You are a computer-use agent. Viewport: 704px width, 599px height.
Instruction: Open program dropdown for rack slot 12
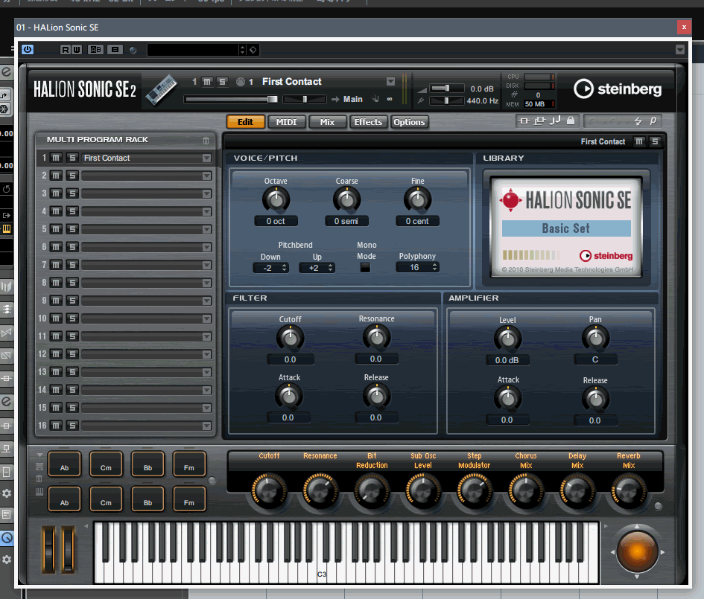tap(206, 355)
